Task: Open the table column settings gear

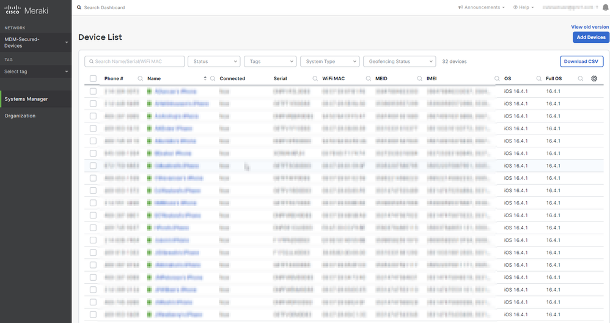Action: 594,78
